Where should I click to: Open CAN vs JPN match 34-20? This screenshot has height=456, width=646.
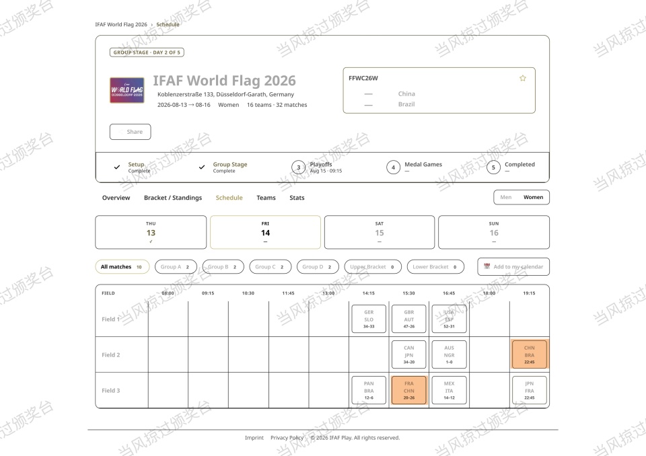[408, 354]
